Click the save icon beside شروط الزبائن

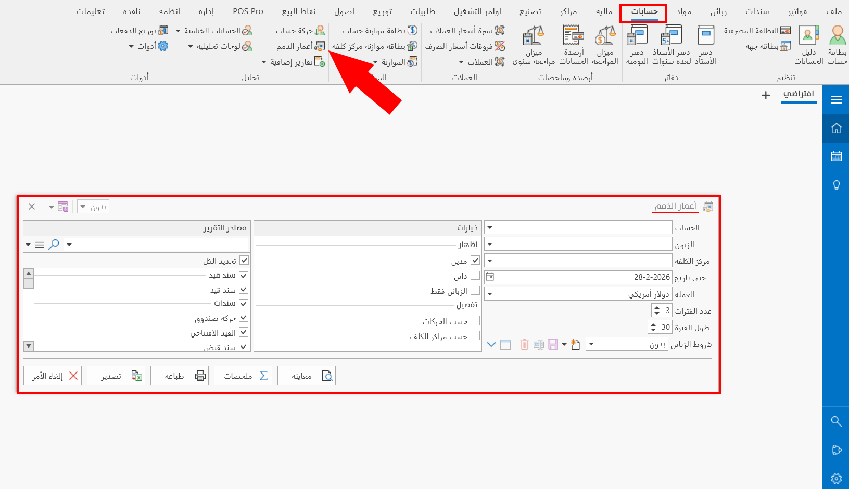tap(553, 344)
